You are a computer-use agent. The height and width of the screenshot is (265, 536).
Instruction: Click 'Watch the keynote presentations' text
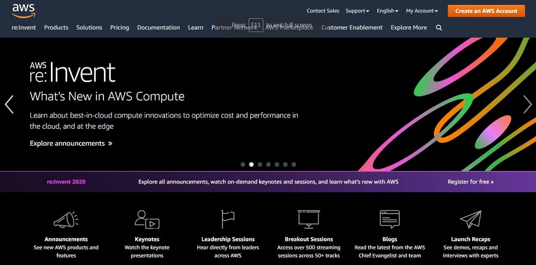point(147,252)
